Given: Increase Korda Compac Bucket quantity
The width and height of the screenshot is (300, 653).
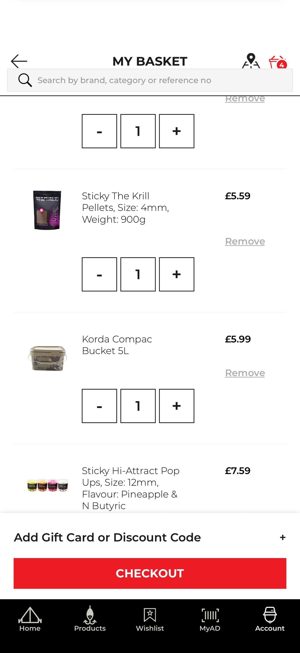Looking at the screenshot, I should (x=176, y=406).
